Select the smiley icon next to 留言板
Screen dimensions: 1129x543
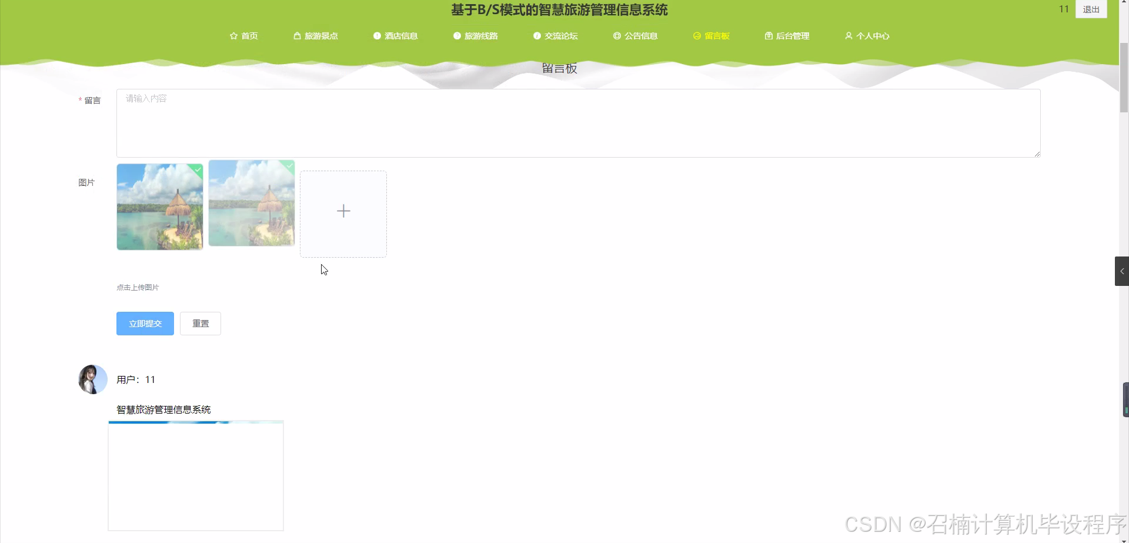pos(696,36)
